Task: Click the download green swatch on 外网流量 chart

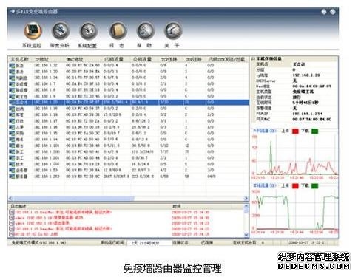Action: [x=314, y=131]
